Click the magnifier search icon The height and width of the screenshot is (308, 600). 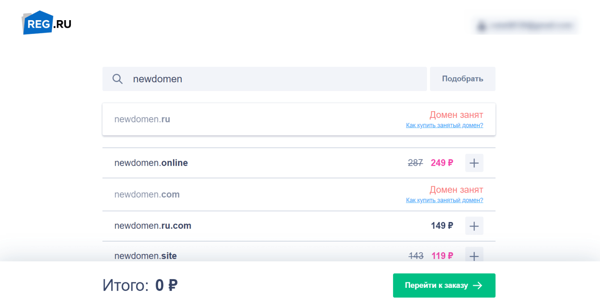118,79
